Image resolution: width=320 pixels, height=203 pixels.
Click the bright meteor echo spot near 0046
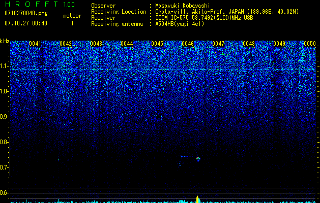[198, 158]
